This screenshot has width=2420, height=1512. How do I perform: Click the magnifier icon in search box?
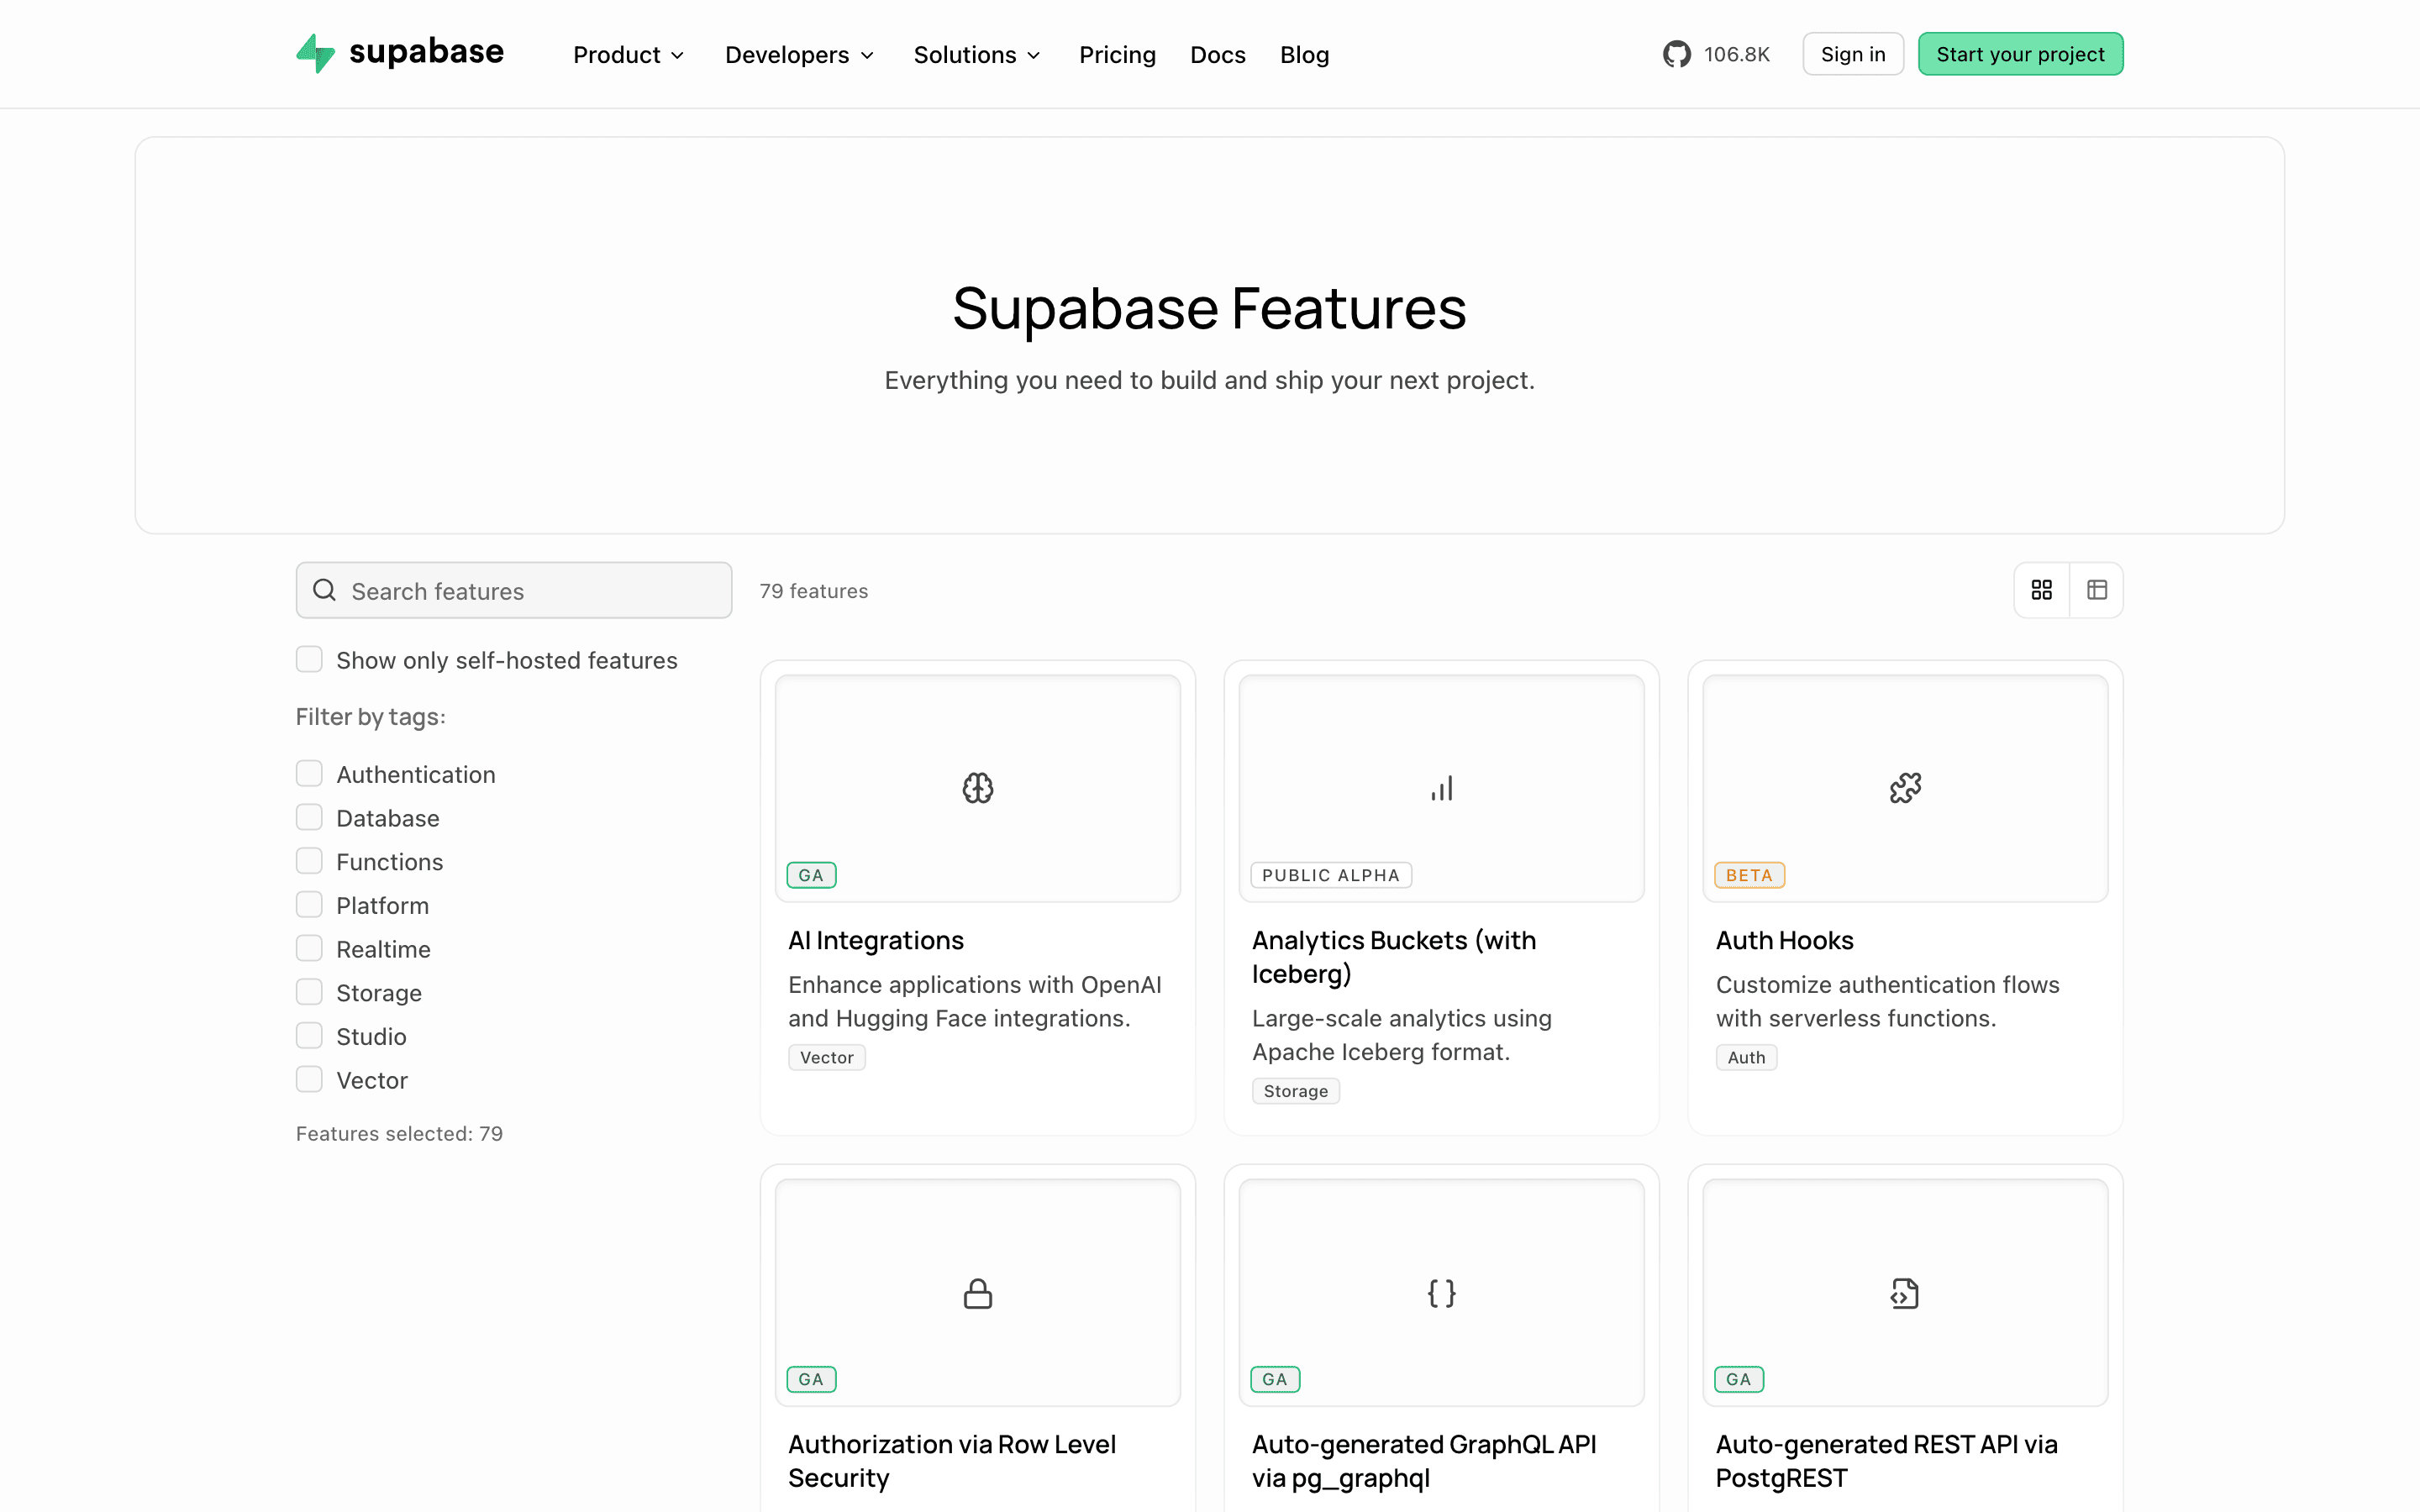coord(324,590)
